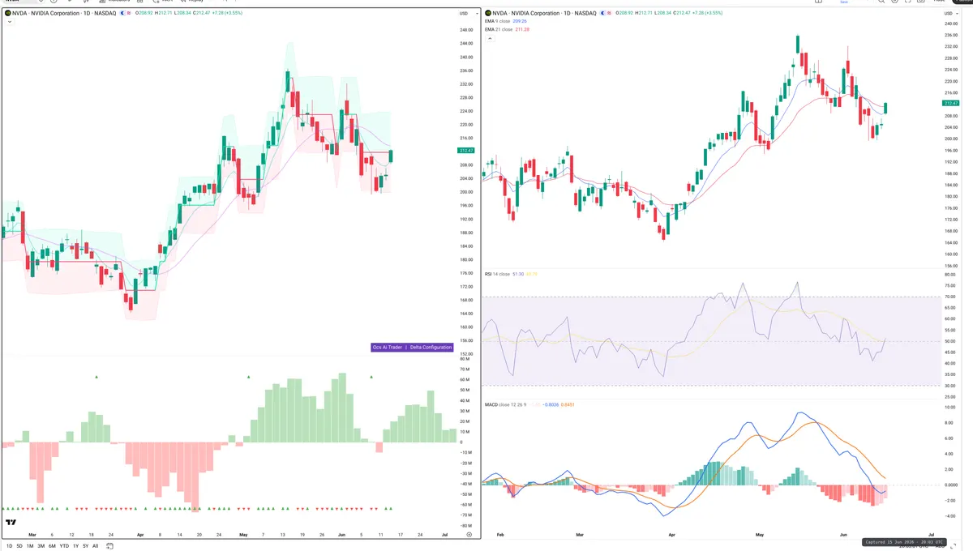This screenshot has height=551, width=973.
Task: Click the flag icon beside NASDAQ, right chart
Action: 610,13
